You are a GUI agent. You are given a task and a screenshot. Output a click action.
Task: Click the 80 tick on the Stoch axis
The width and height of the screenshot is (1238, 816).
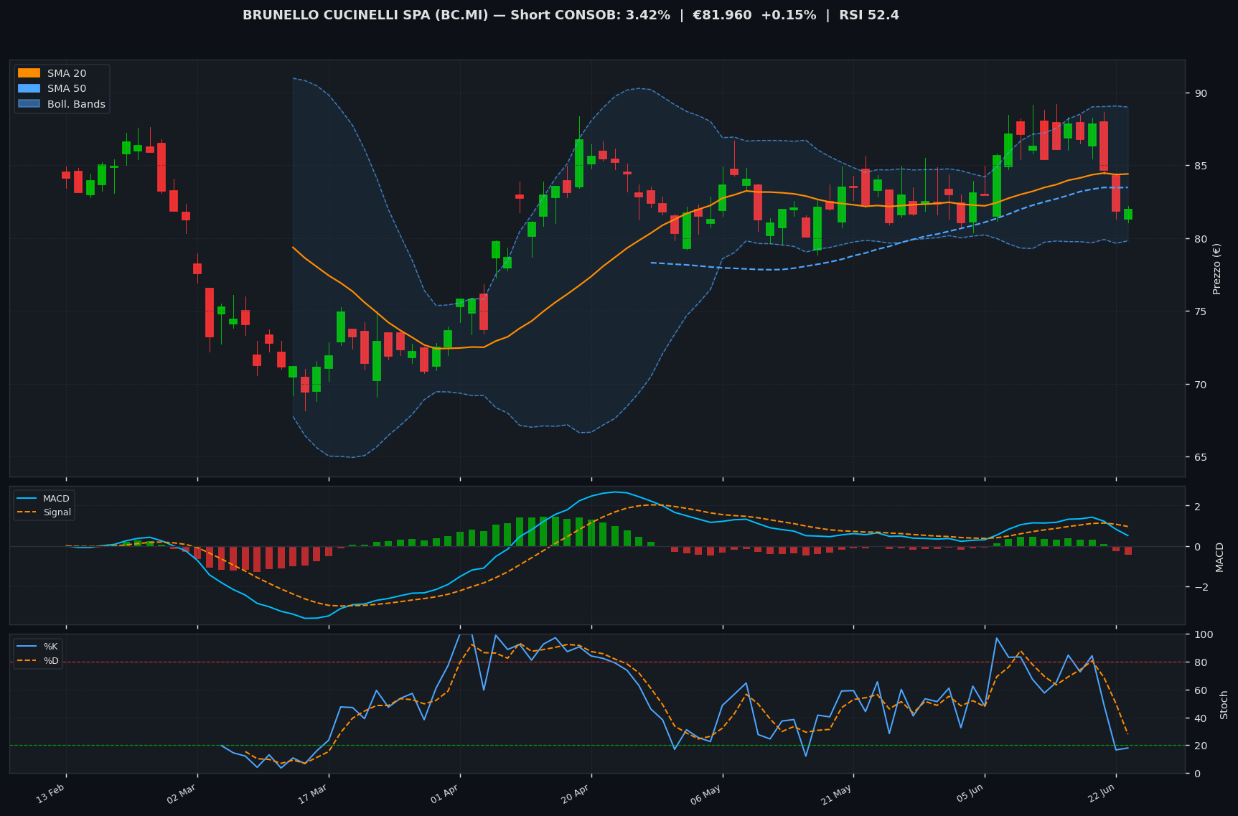point(1201,662)
